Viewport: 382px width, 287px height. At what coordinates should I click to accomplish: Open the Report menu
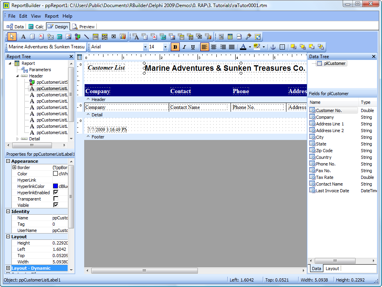pyautogui.click(x=52, y=16)
